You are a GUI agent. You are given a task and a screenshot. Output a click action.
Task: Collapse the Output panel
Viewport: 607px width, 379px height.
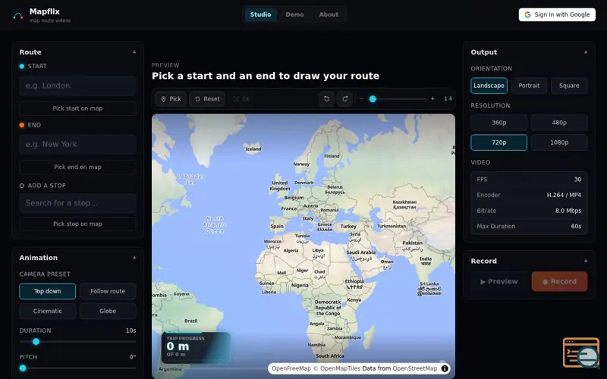click(x=586, y=52)
